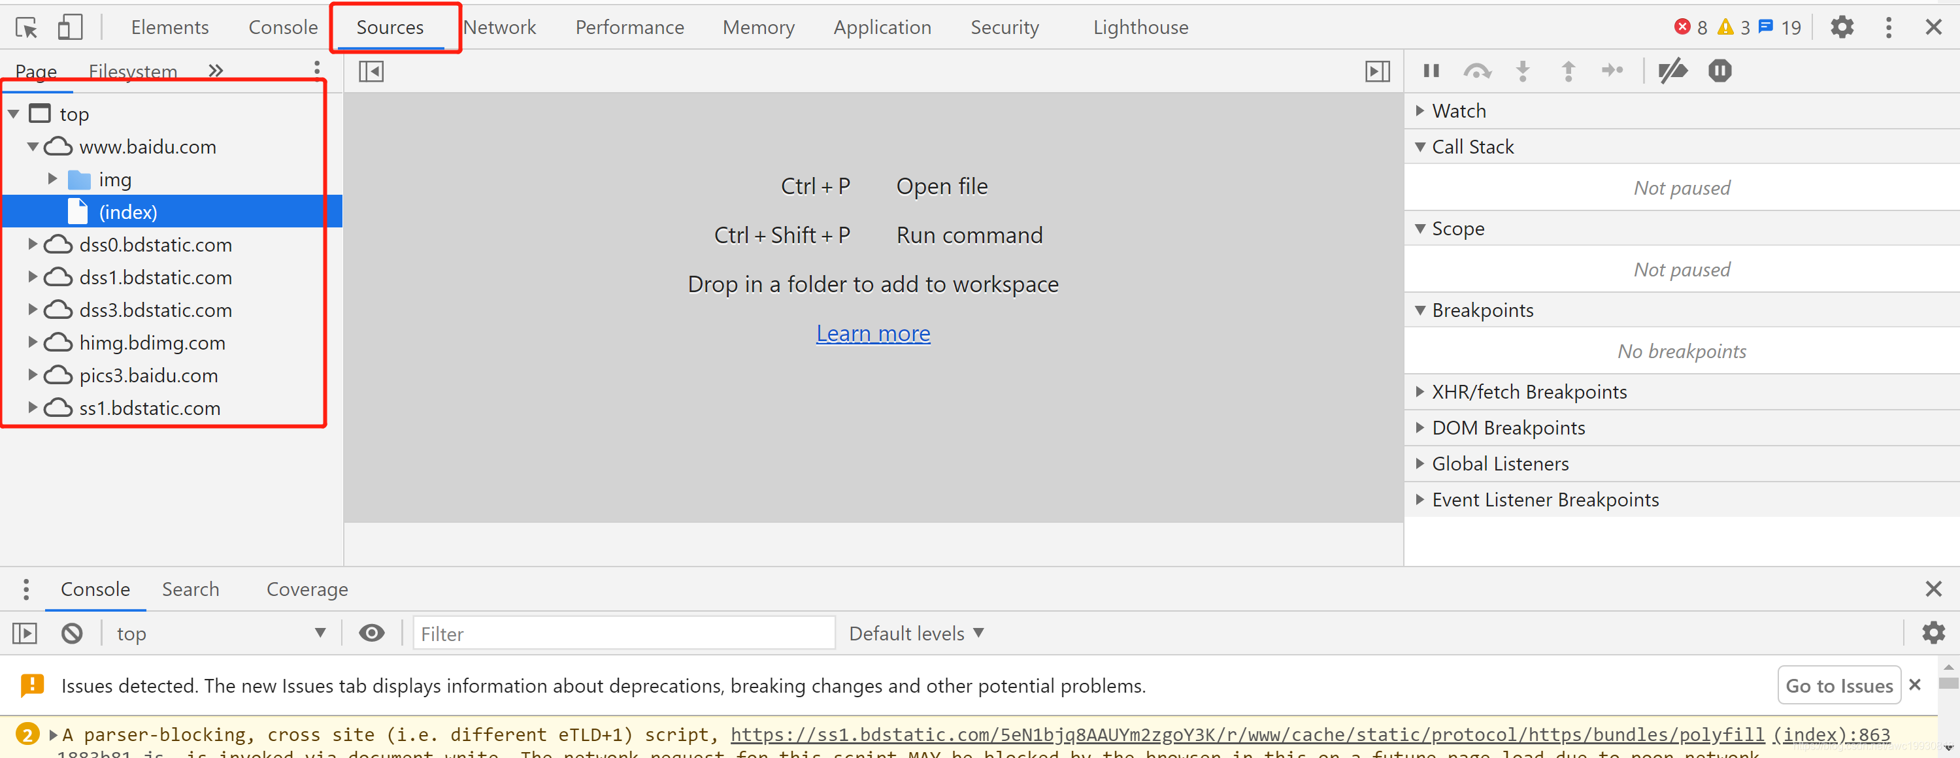Toggle live expression eye icon
The image size is (1960, 758).
[371, 633]
